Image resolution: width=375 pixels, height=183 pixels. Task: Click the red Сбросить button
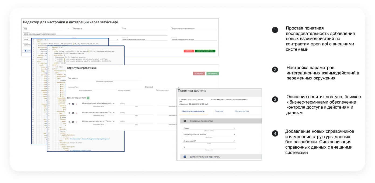[189, 51]
